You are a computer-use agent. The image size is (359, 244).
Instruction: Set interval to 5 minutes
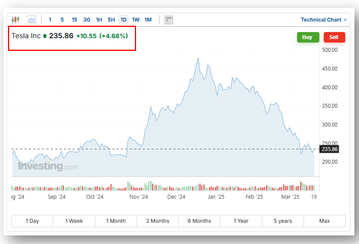[62, 20]
